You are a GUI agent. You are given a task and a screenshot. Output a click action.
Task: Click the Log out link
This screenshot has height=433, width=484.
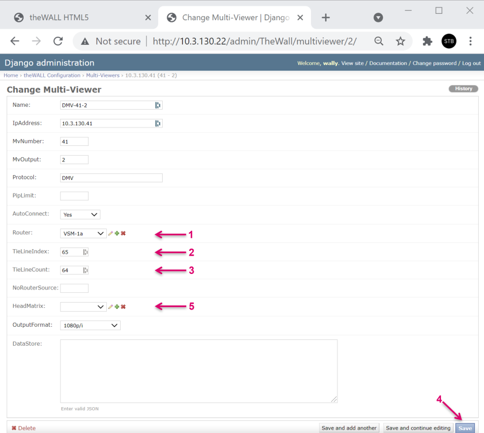coord(471,63)
